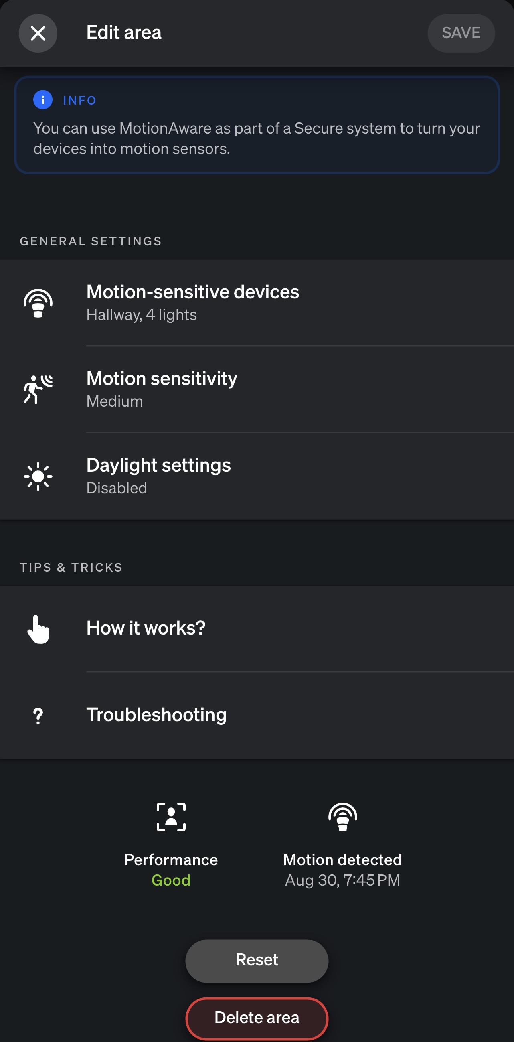Tap the Motion detected bulb icon
Image resolution: width=514 pixels, height=1042 pixels.
click(342, 817)
